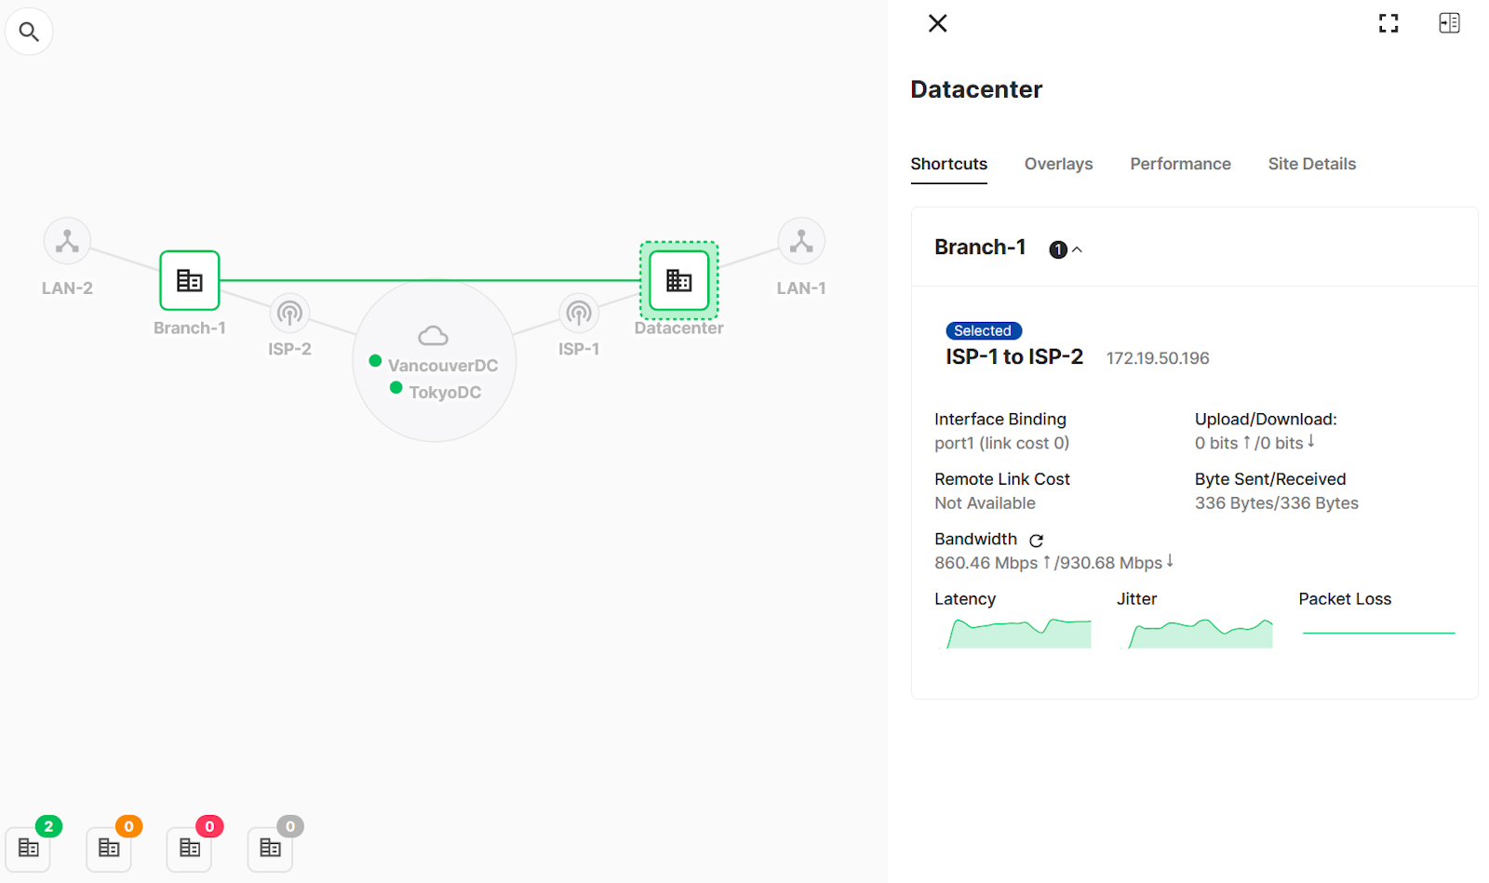Click the LAN-2 network icon
This screenshot has width=1489, height=883.
click(67, 240)
